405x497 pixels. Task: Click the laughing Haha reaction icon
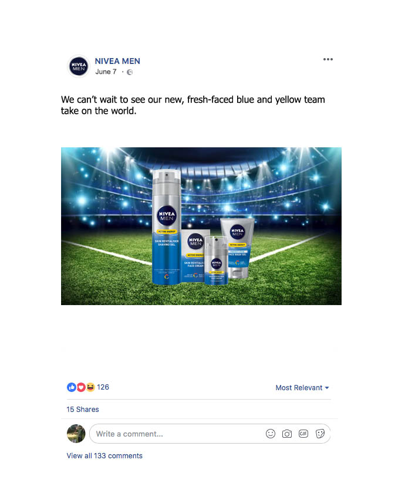tap(90, 387)
